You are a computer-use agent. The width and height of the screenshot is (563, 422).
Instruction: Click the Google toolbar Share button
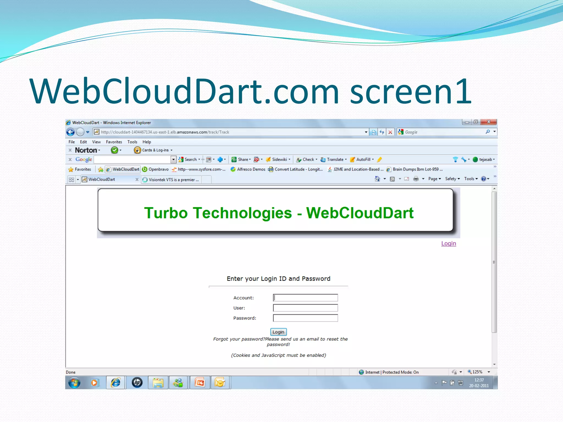pyautogui.click(x=241, y=159)
